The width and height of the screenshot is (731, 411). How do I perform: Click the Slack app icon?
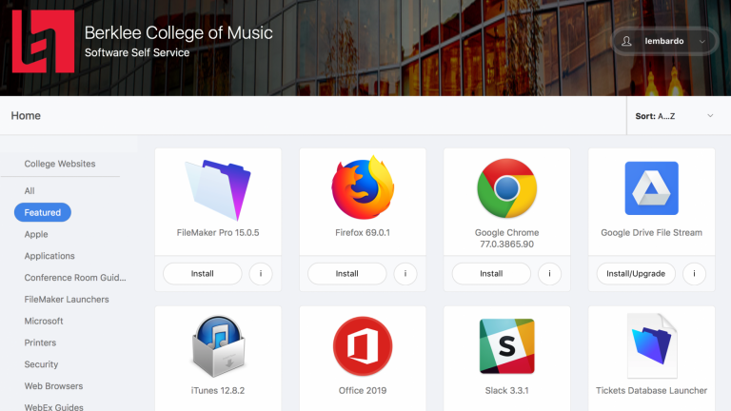(x=506, y=346)
